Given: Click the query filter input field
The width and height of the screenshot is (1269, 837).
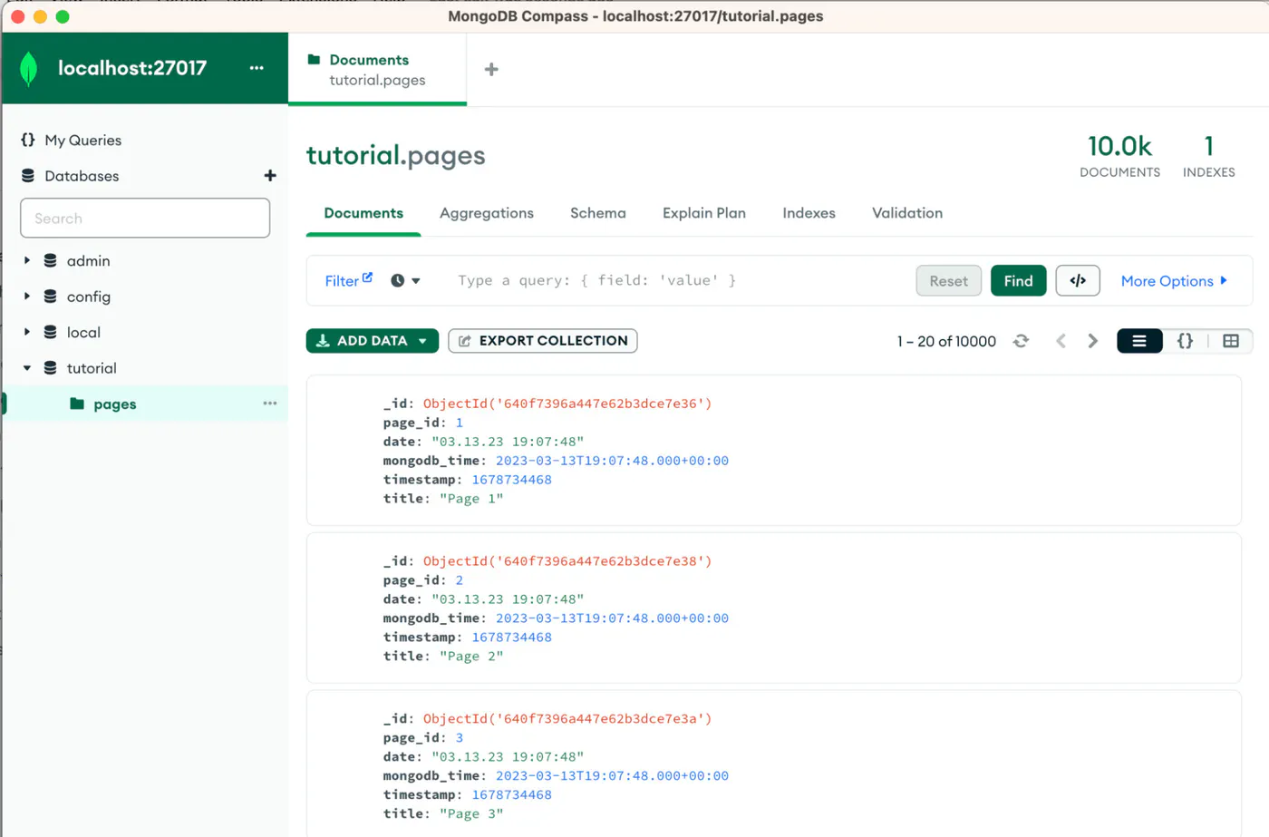Looking at the screenshot, I should tap(680, 281).
